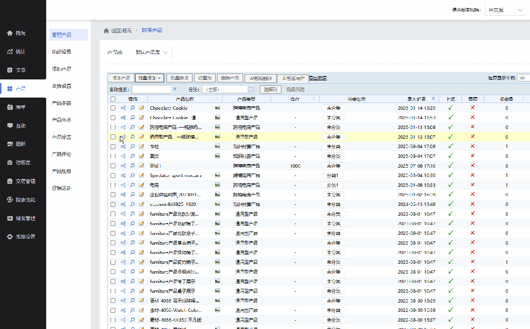Open 统计 in the left sidebar
530x329 pixels.
pos(20,51)
